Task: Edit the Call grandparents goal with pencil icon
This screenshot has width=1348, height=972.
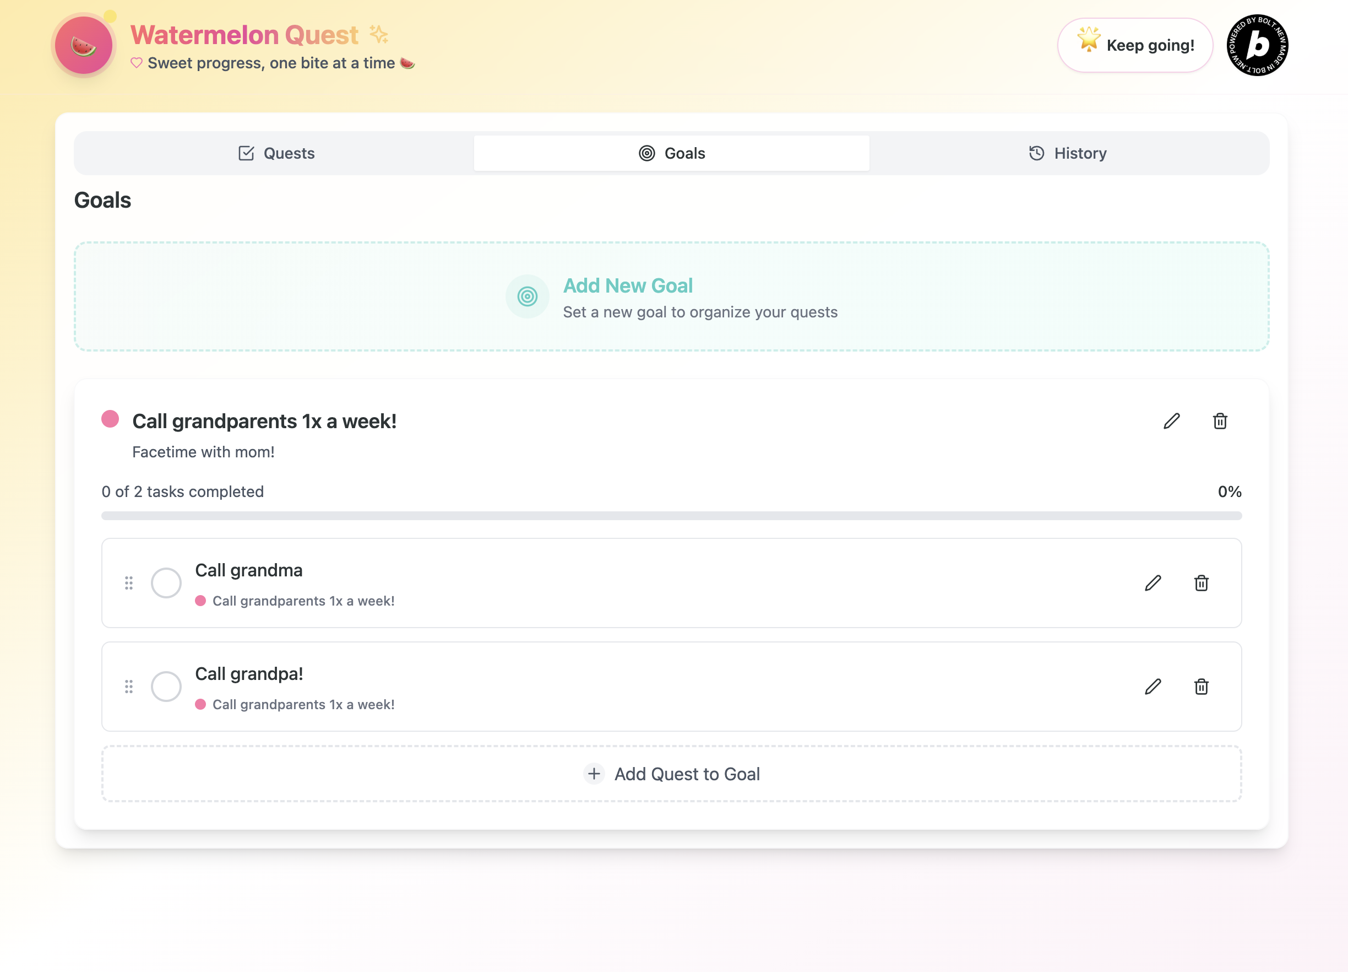Action: 1171,421
